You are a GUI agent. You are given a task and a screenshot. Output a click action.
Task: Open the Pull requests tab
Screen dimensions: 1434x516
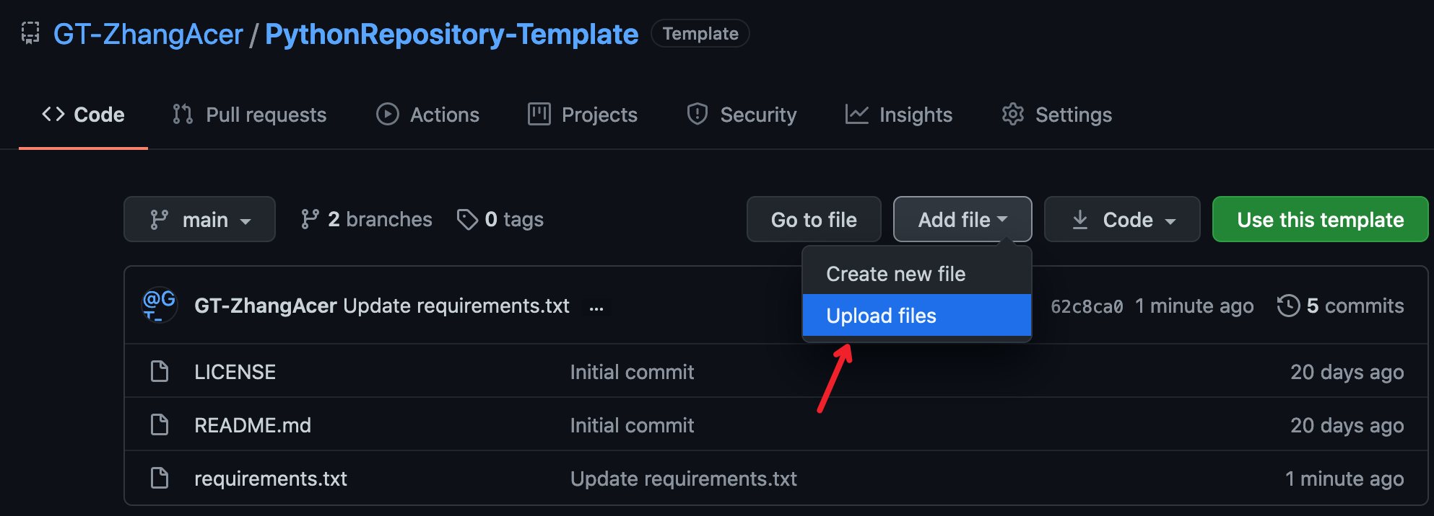click(249, 115)
